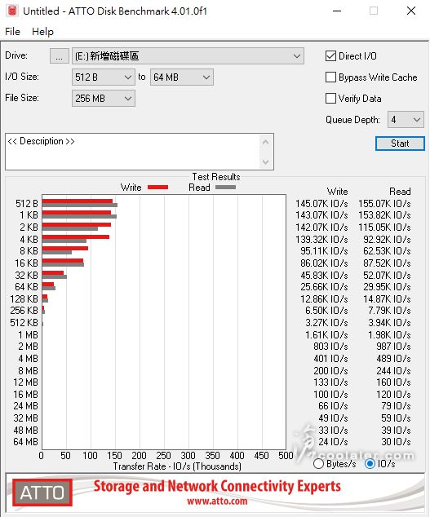Click the red Write legend swatch
The height and width of the screenshot is (517, 430).
pos(157,188)
